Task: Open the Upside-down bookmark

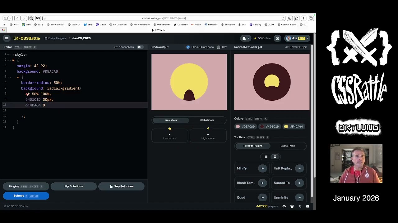Action: coord(162,25)
